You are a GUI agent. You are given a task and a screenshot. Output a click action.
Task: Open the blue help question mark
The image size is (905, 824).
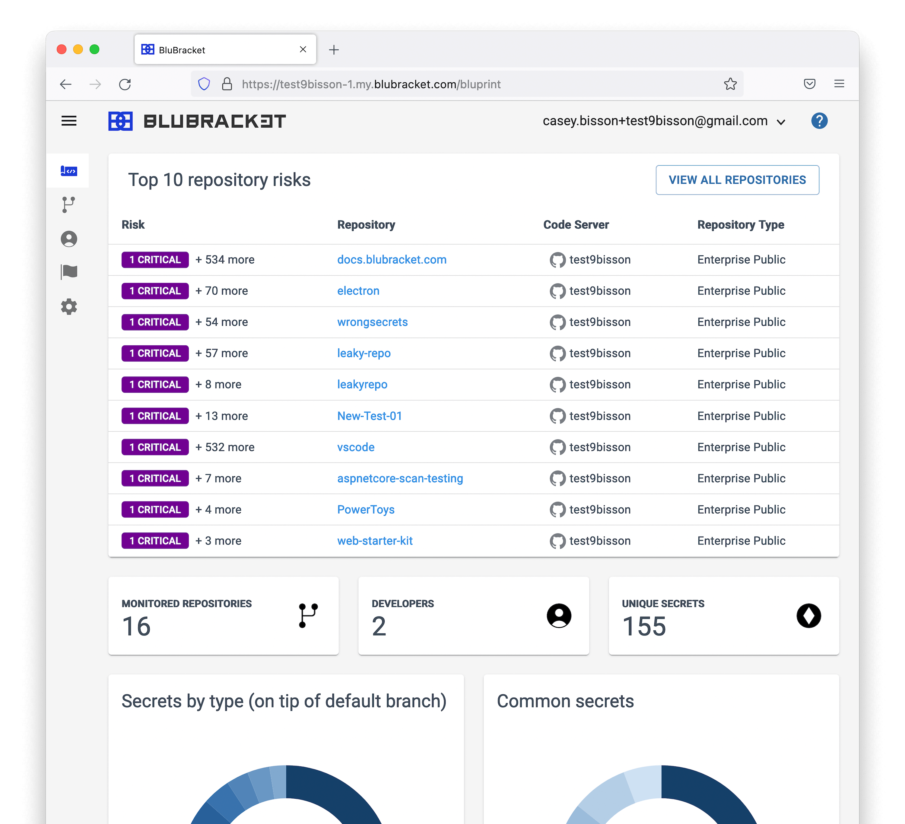(819, 121)
